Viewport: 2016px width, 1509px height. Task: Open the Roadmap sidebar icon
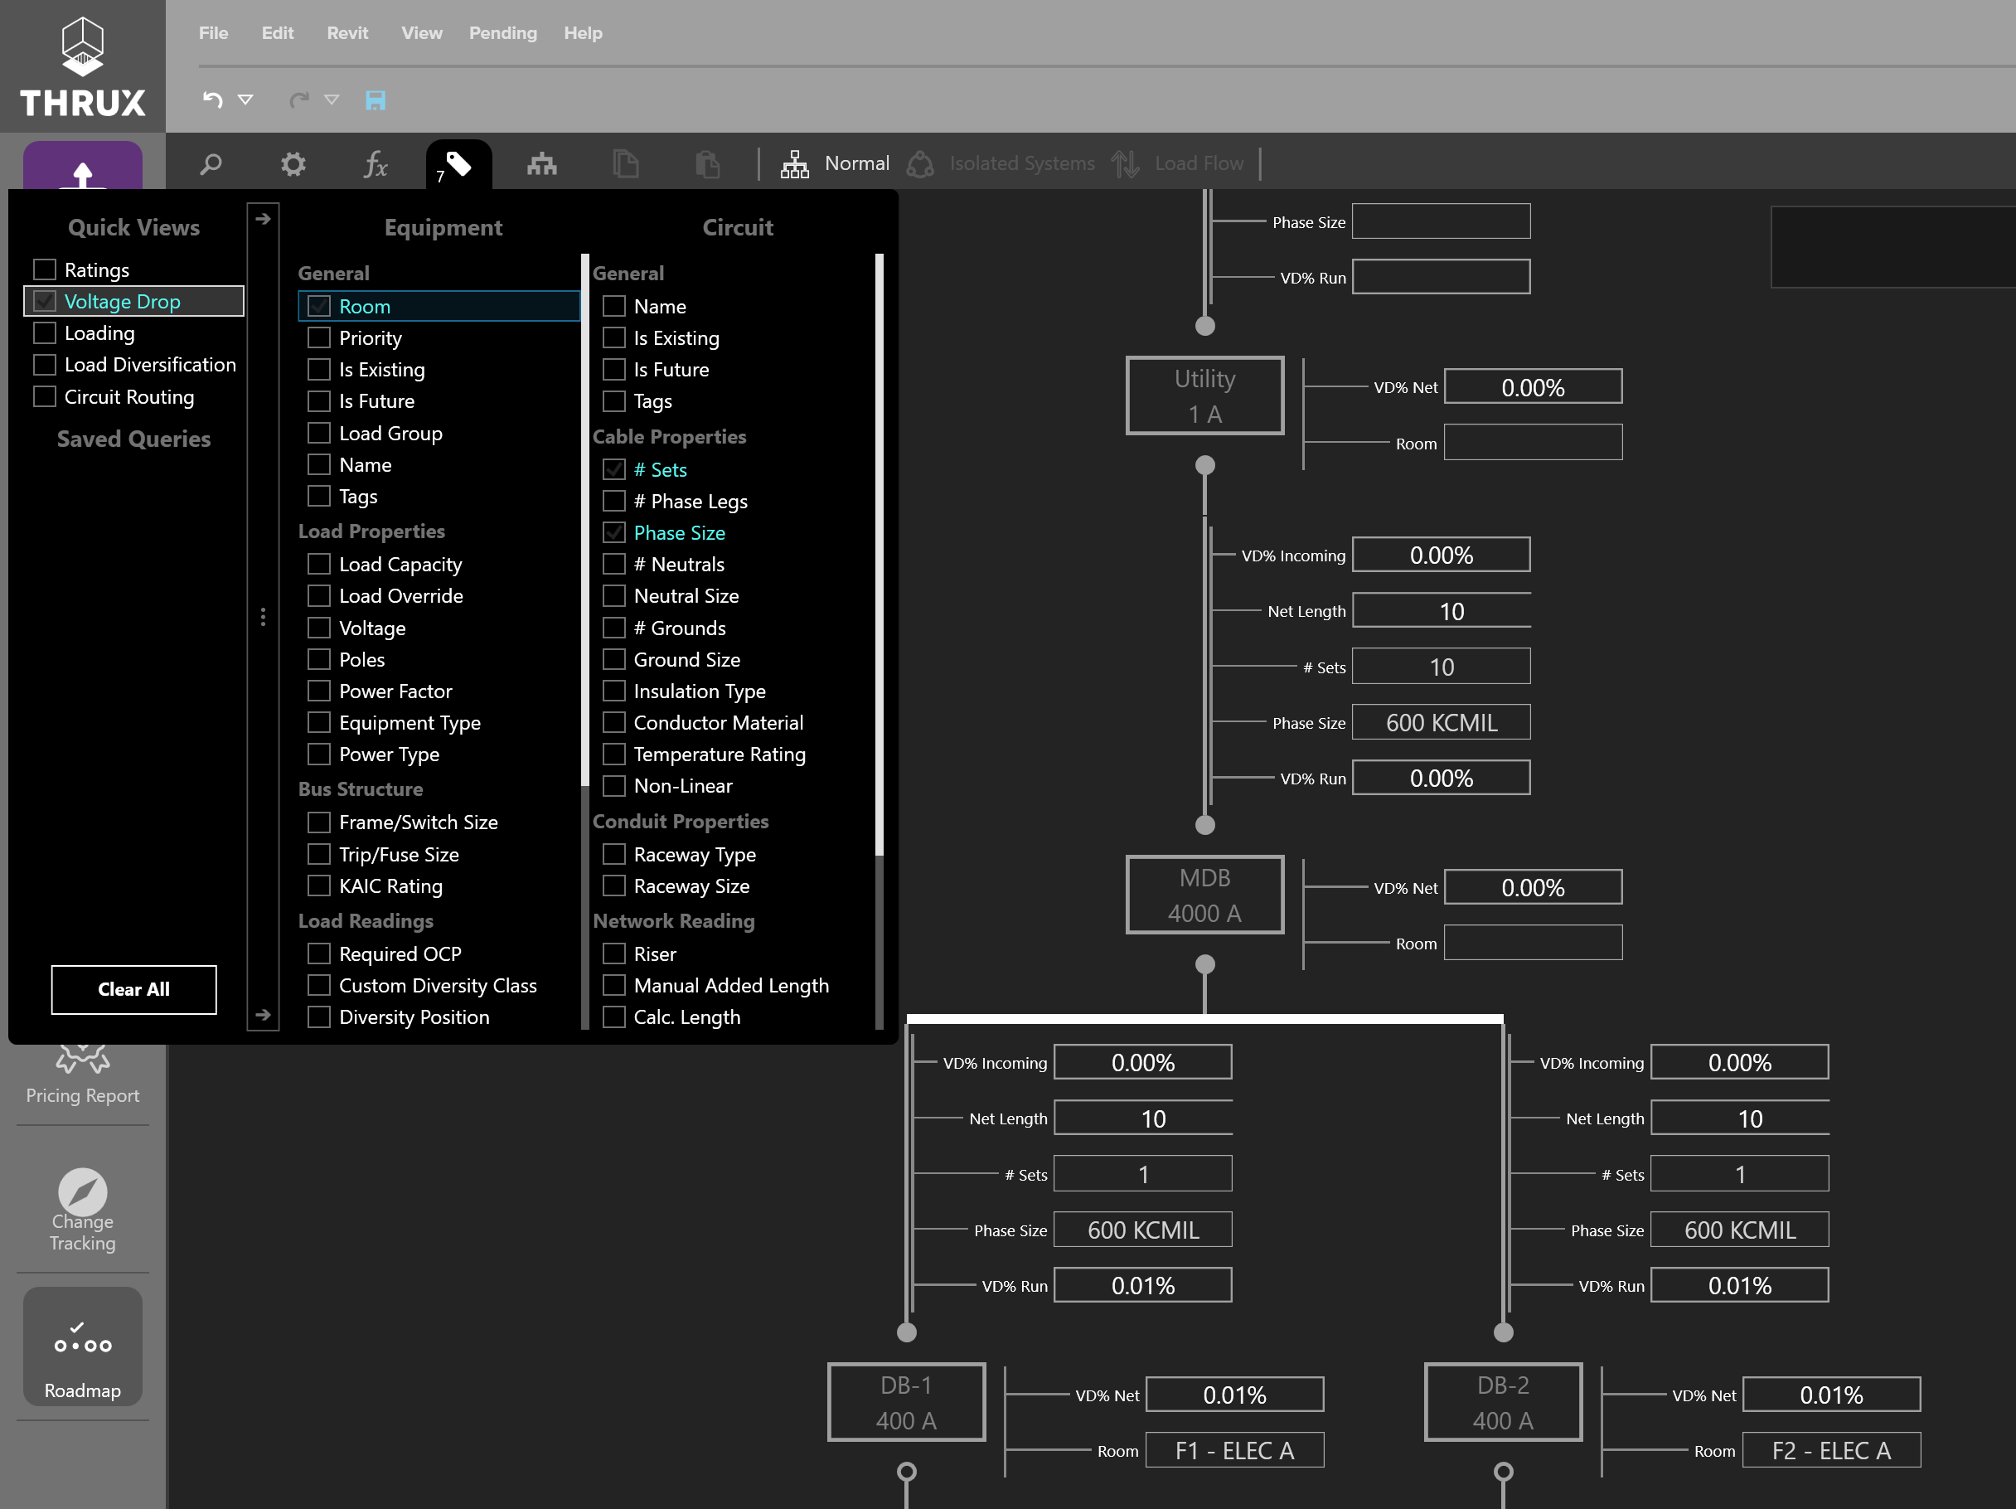pos(83,1346)
